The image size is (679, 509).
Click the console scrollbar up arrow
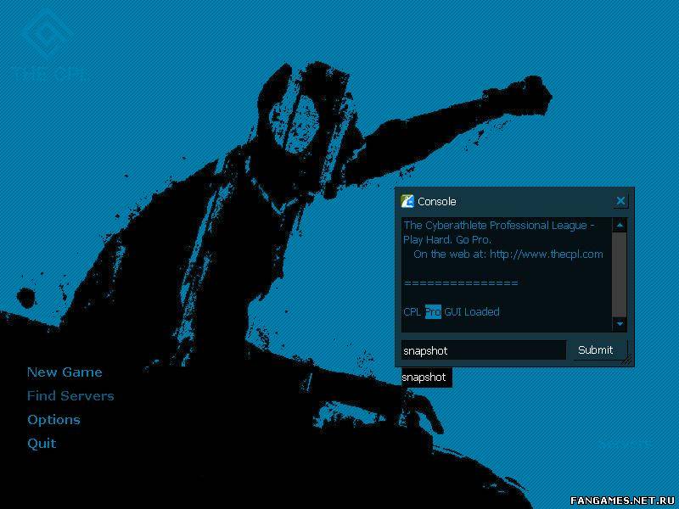[x=620, y=225]
